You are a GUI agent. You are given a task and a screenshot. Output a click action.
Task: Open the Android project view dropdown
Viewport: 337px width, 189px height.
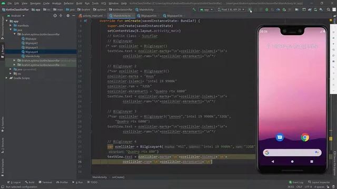[16, 16]
